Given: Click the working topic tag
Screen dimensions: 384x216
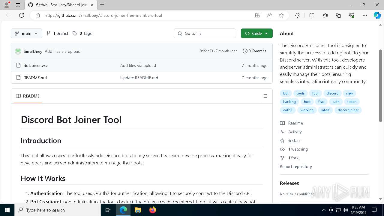Looking at the screenshot, I should 307,110.
